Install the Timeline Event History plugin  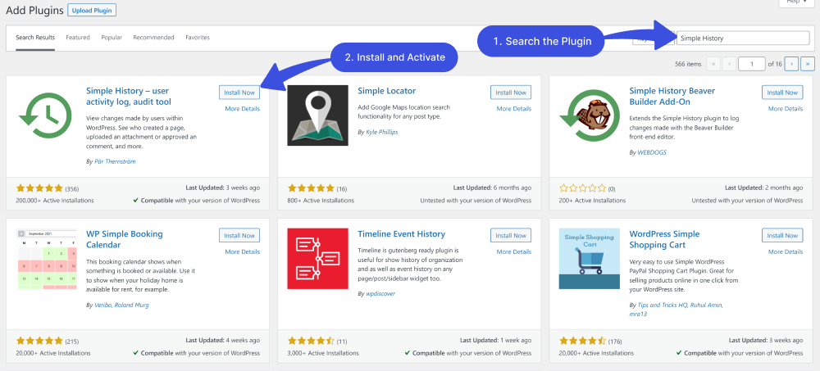coord(511,236)
